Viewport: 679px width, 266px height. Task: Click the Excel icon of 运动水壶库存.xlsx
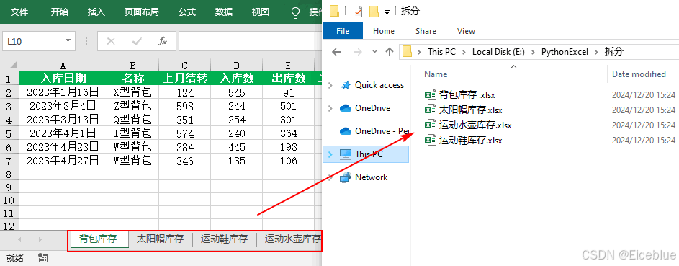[x=430, y=125]
